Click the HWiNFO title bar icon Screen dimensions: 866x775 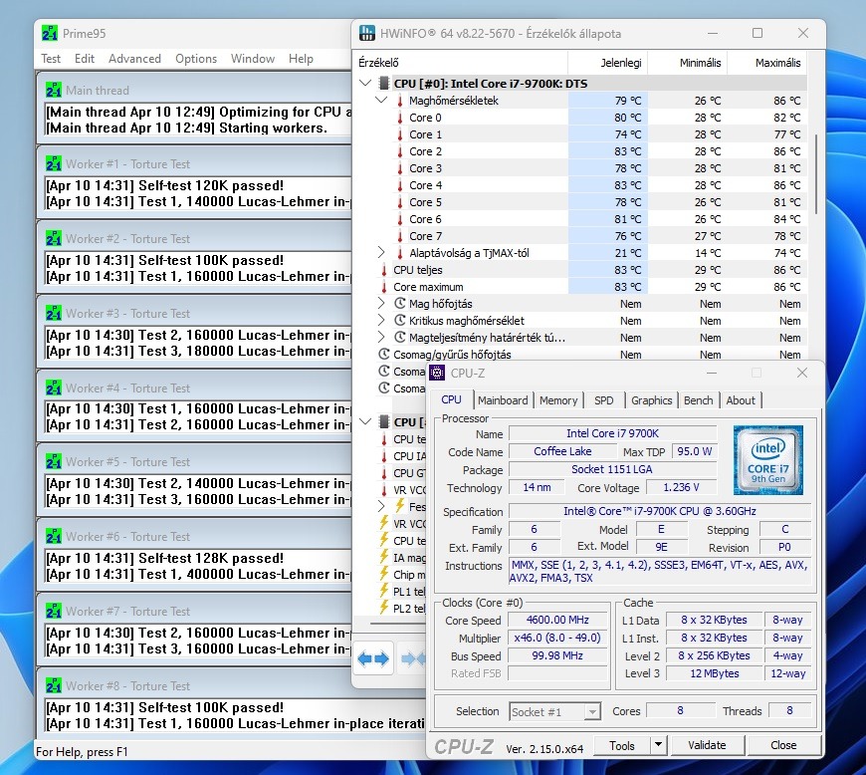tap(366, 33)
